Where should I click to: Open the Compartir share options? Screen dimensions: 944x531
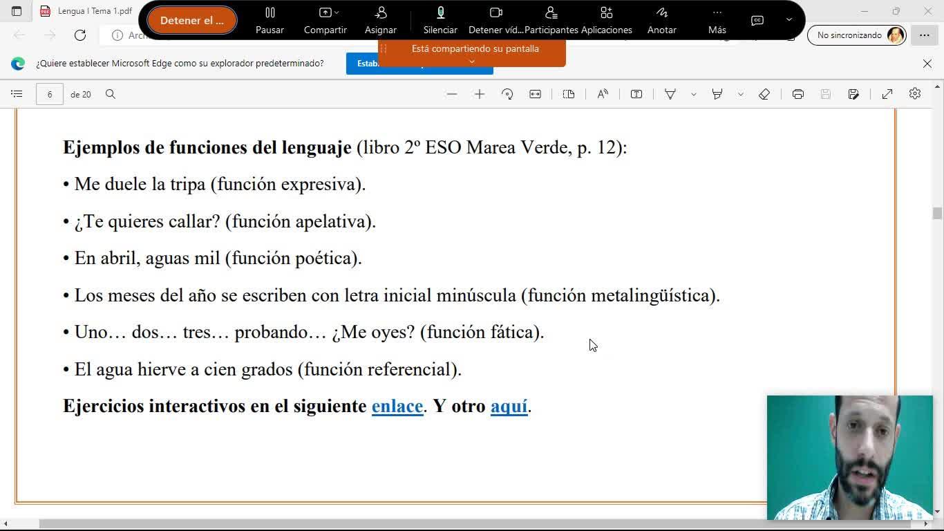click(x=325, y=20)
